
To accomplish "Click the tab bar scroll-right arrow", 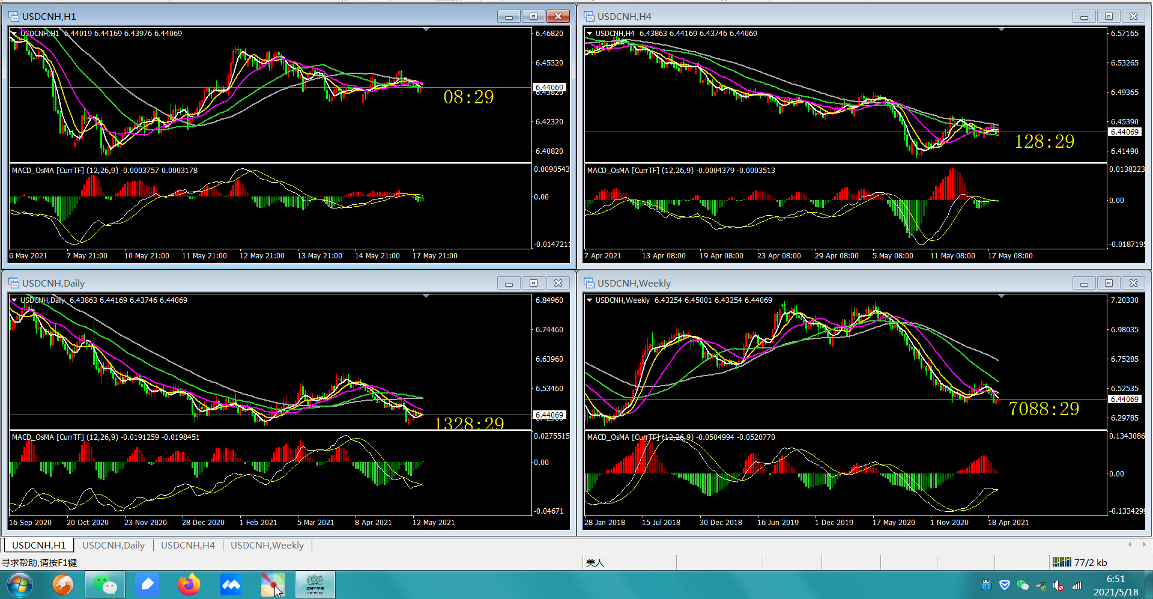I will point(1144,544).
